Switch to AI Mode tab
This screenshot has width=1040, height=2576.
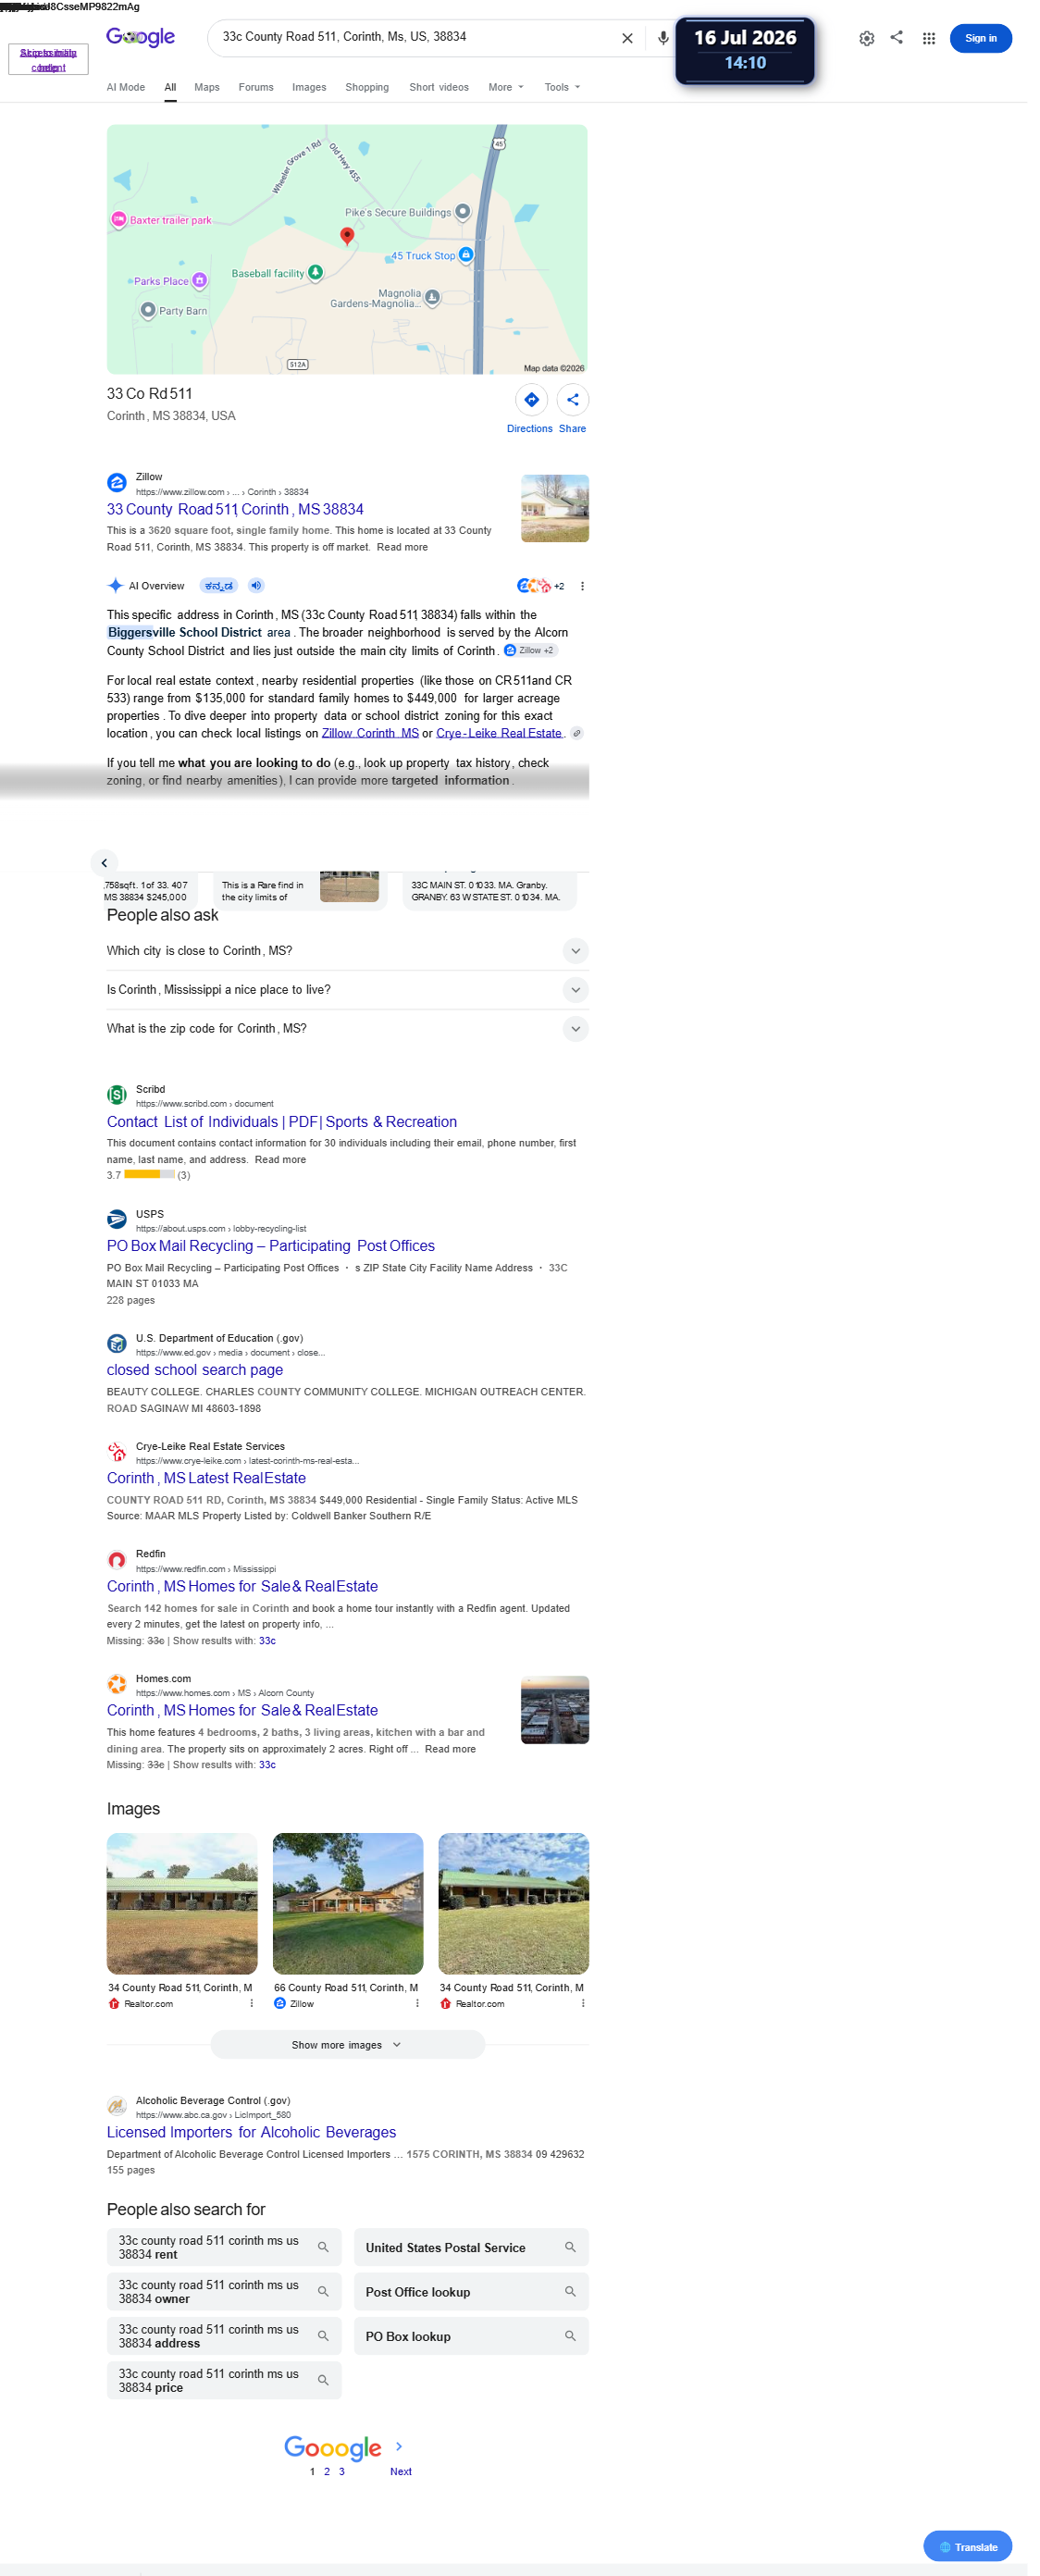point(126,87)
